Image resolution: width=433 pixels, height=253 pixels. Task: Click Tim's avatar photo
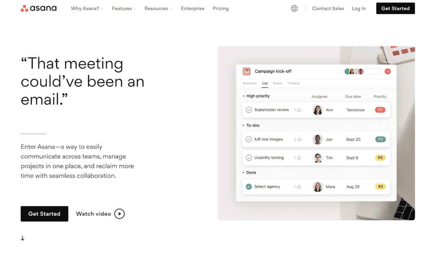coord(318,158)
